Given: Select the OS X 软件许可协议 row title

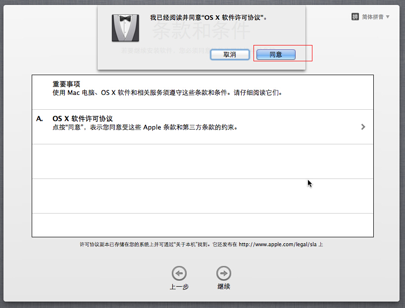Looking at the screenshot, I should (83, 119).
